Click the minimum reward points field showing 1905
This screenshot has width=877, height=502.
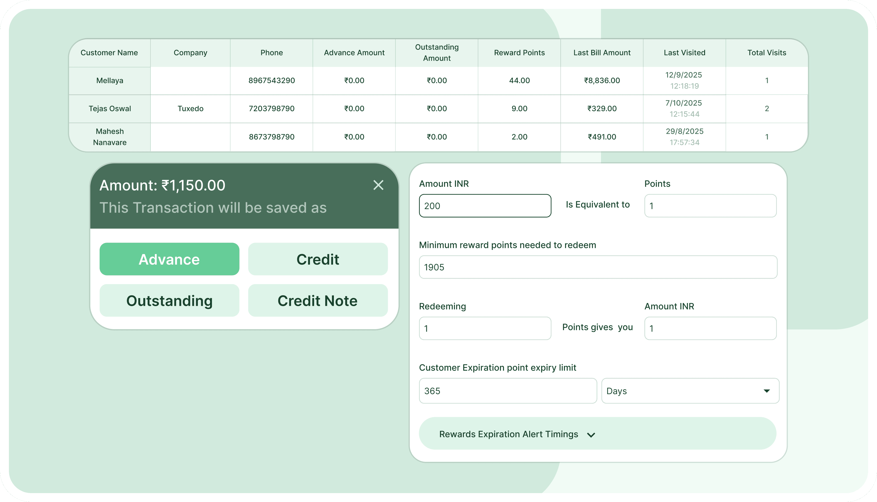[597, 267]
